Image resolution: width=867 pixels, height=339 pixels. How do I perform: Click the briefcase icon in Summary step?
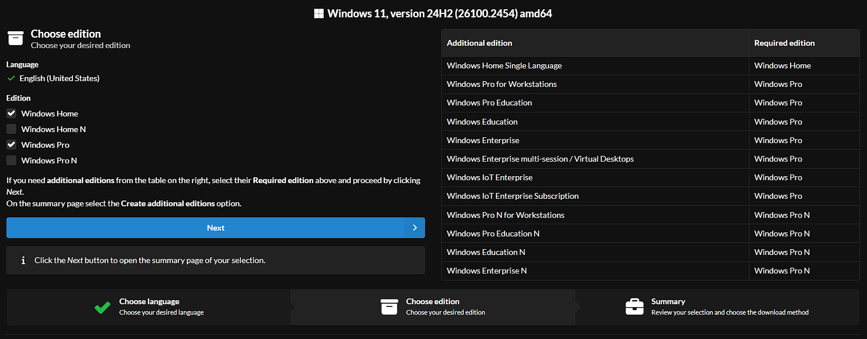pyautogui.click(x=635, y=307)
